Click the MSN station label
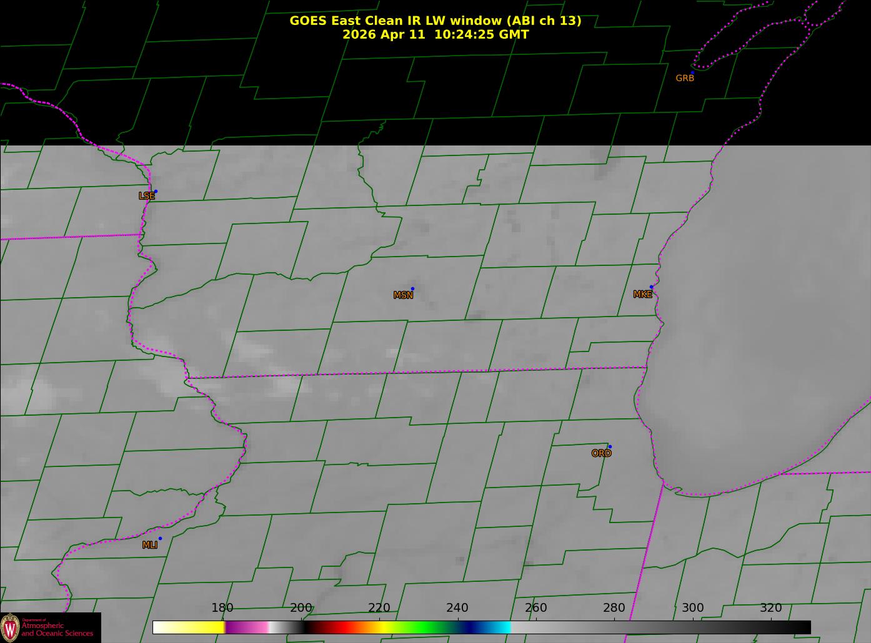This screenshot has width=871, height=643. [x=403, y=295]
